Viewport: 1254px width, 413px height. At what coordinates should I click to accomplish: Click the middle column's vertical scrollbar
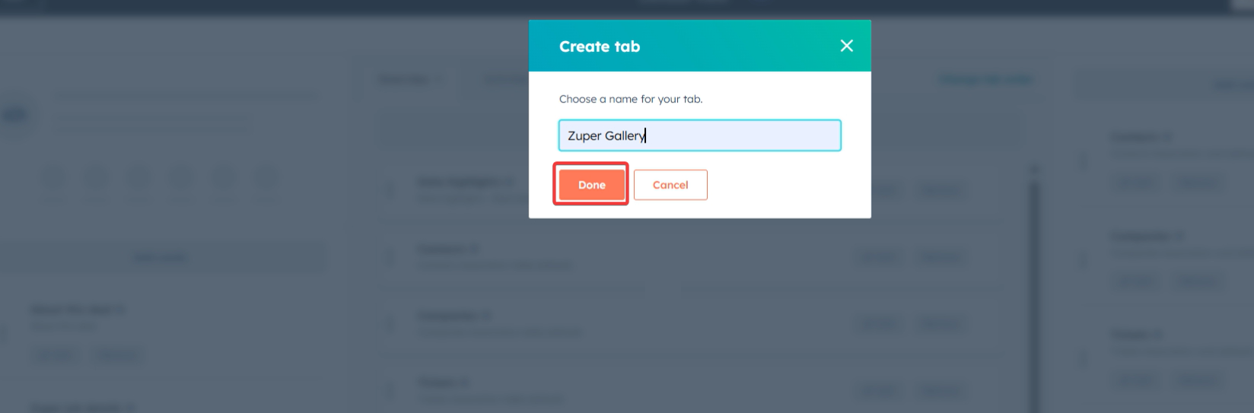click(1033, 289)
